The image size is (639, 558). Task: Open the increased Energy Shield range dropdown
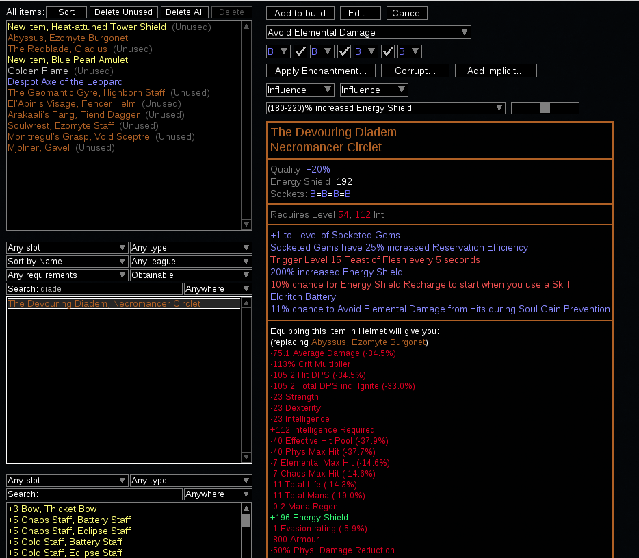(x=385, y=108)
